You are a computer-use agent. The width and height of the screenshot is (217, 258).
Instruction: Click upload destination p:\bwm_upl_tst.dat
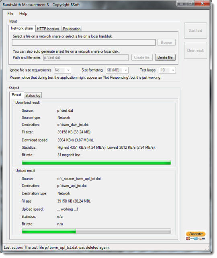[x=72, y=186]
